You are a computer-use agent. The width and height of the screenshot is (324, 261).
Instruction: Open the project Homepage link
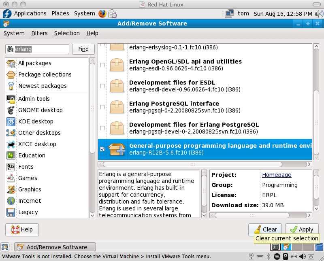277,175
